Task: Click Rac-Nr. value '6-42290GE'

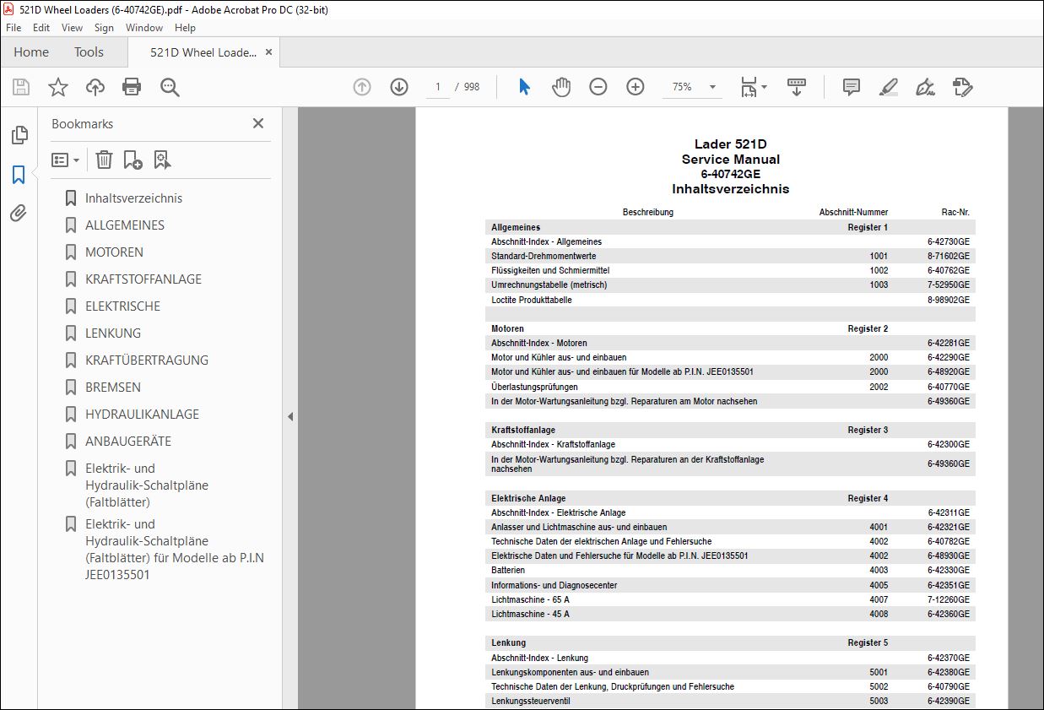Action: 949,357
